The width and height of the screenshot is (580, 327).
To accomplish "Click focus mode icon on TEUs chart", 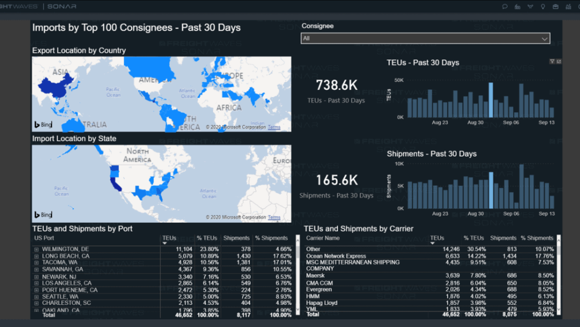I will pyautogui.click(x=559, y=62).
